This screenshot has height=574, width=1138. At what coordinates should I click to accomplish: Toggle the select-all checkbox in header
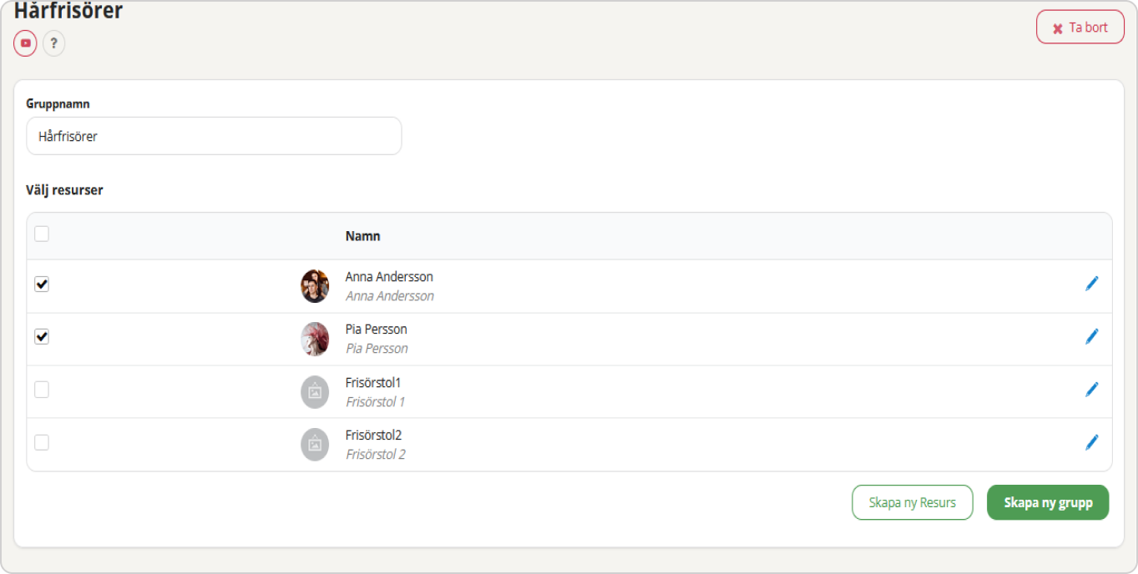point(42,234)
